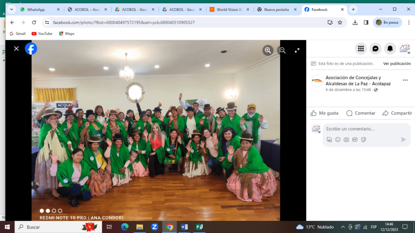Open Ver publicación link
The height and width of the screenshot is (233, 415).
click(x=397, y=64)
